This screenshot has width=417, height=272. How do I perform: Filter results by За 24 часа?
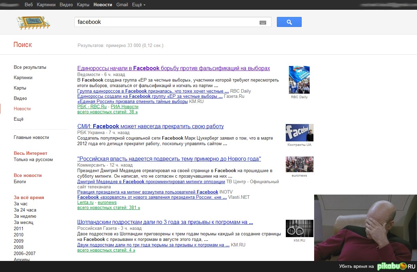coord(25,210)
